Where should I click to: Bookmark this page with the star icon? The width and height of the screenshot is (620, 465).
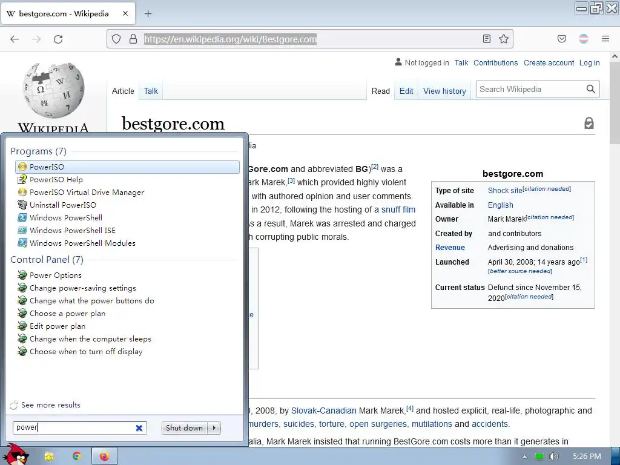click(503, 39)
